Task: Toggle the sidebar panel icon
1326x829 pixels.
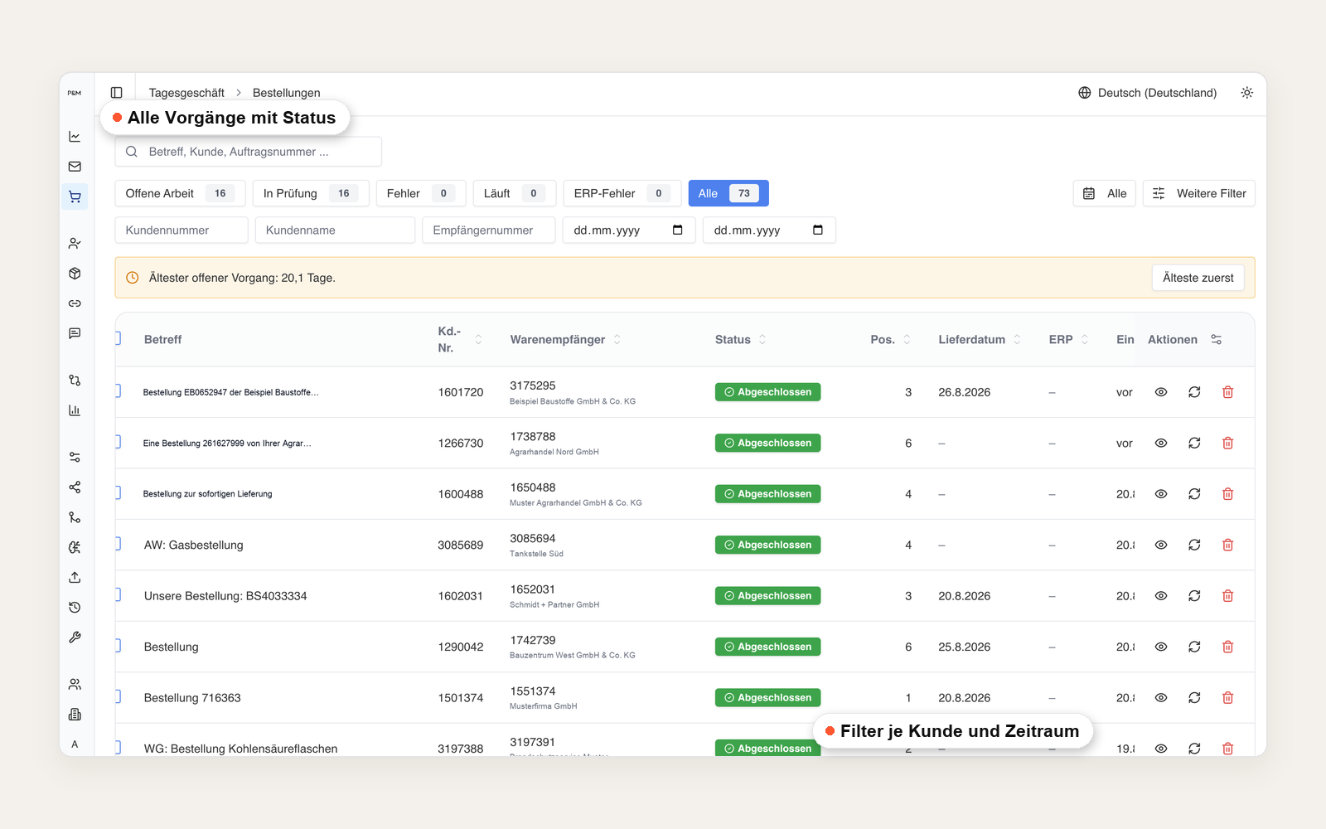Action: (x=117, y=93)
